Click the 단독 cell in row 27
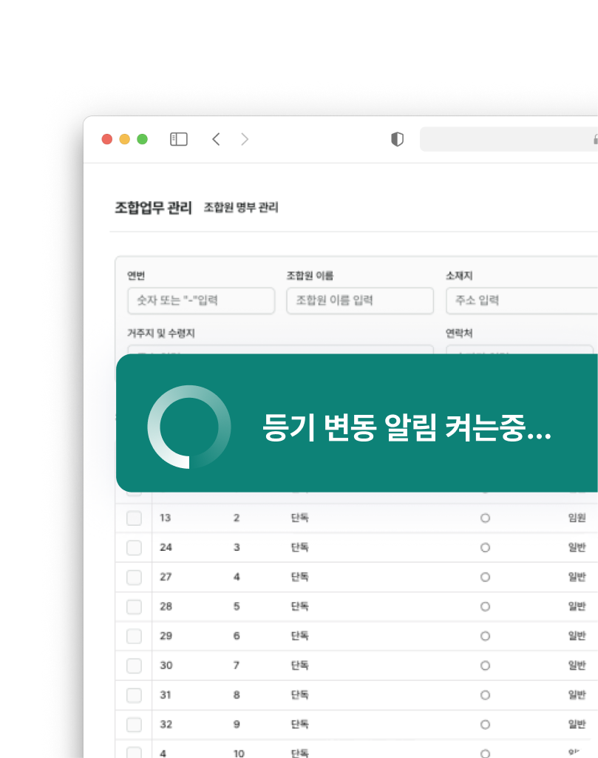598x758 pixels. (x=299, y=577)
